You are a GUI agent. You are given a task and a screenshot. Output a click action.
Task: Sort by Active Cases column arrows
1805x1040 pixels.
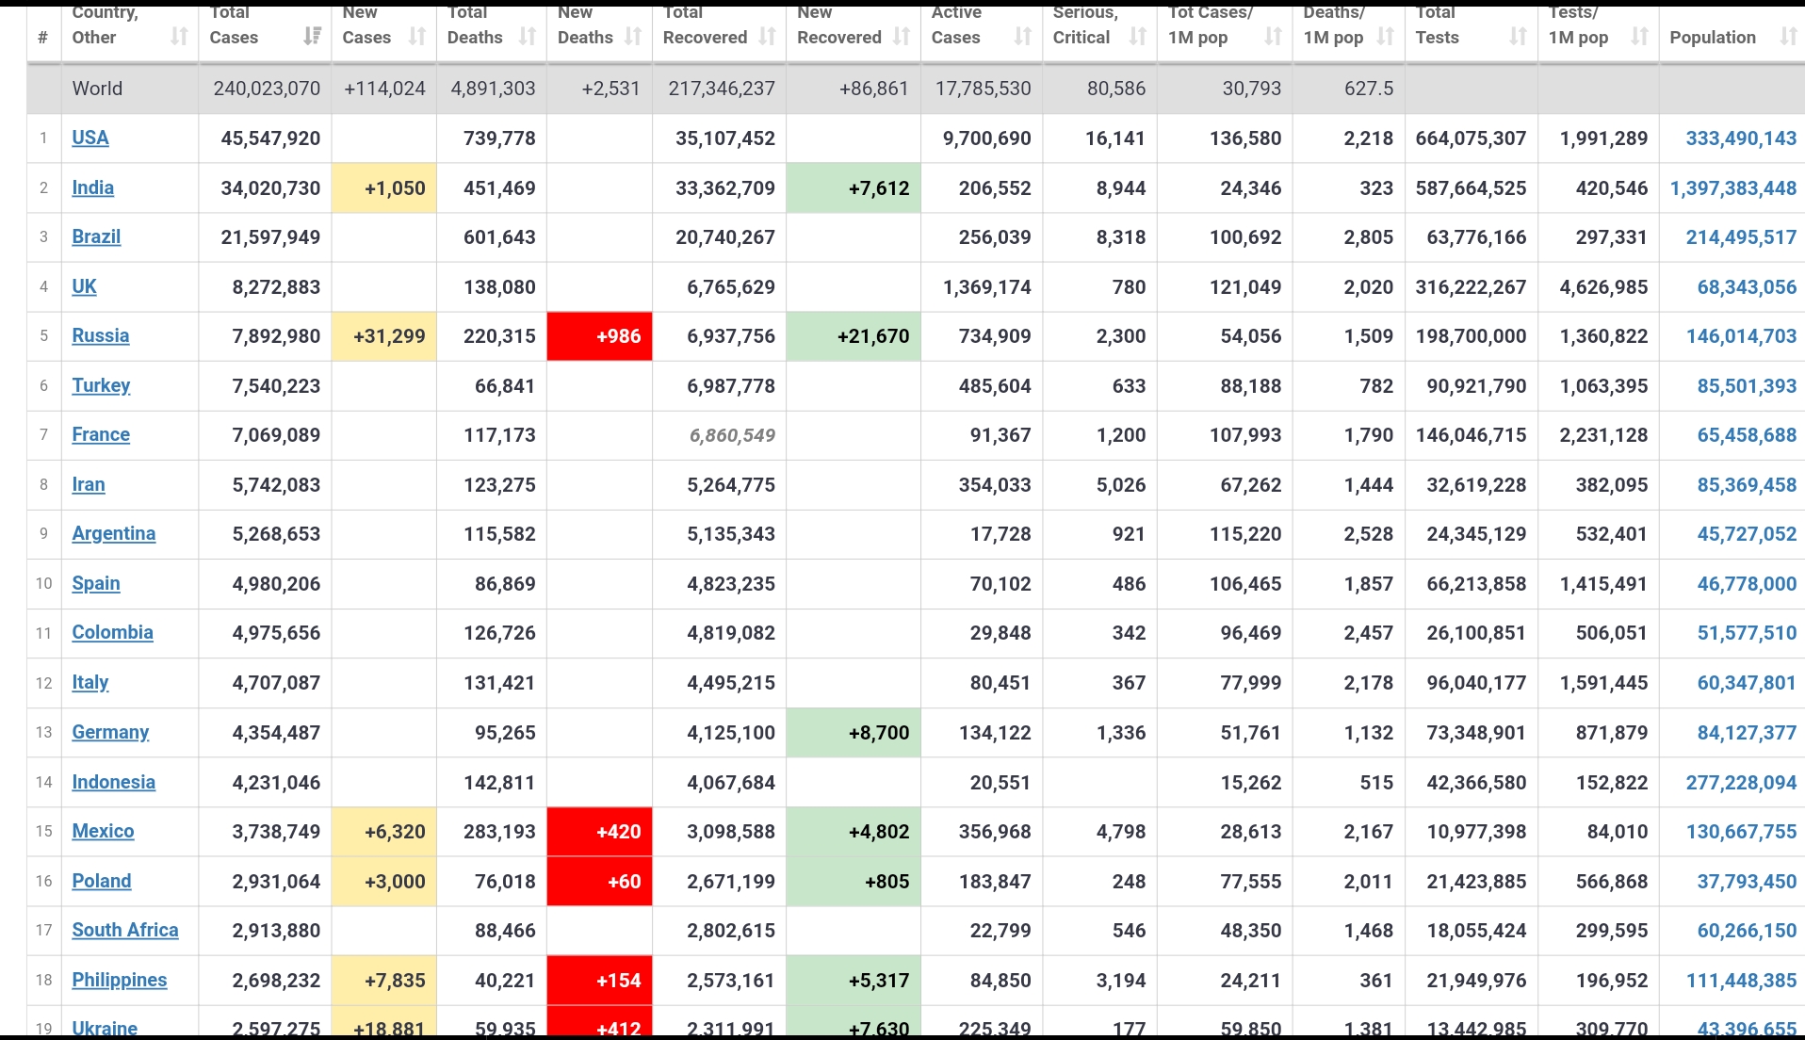point(1023,37)
